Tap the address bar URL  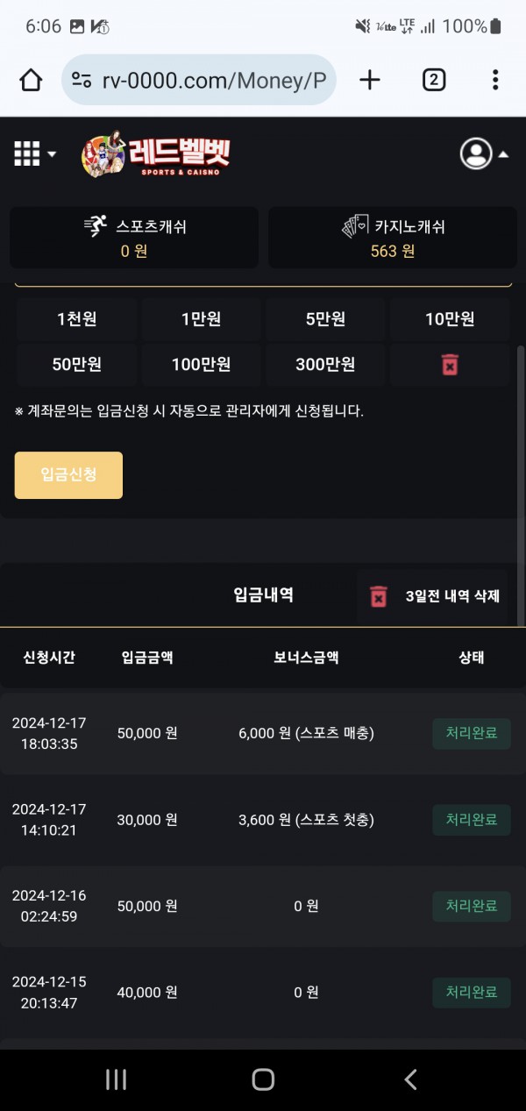click(x=214, y=81)
